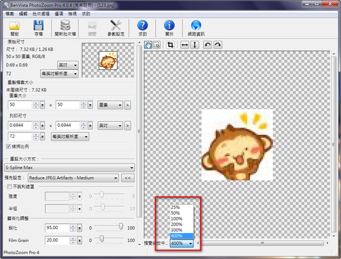Select the hand pan tool above preview
The height and width of the screenshot is (259, 341).
[148, 45]
